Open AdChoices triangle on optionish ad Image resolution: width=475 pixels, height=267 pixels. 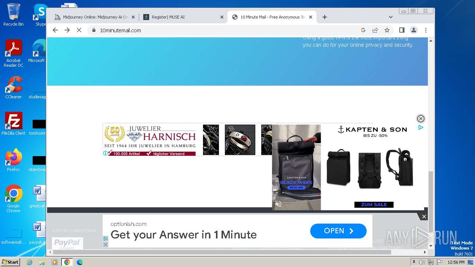click(105, 239)
